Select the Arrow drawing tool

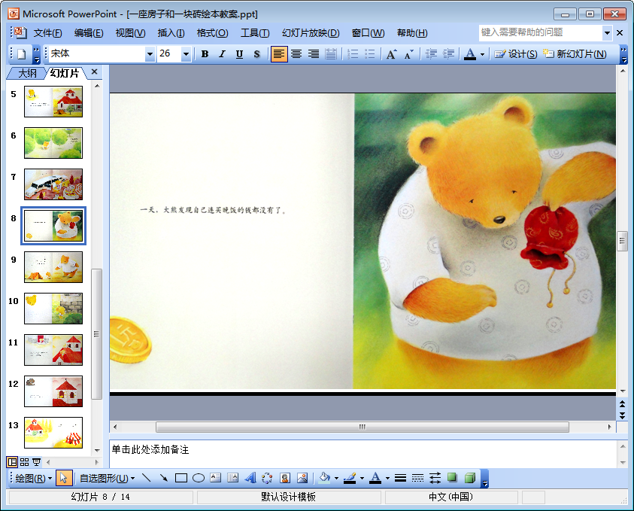pyautogui.click(x=164, y=478)
